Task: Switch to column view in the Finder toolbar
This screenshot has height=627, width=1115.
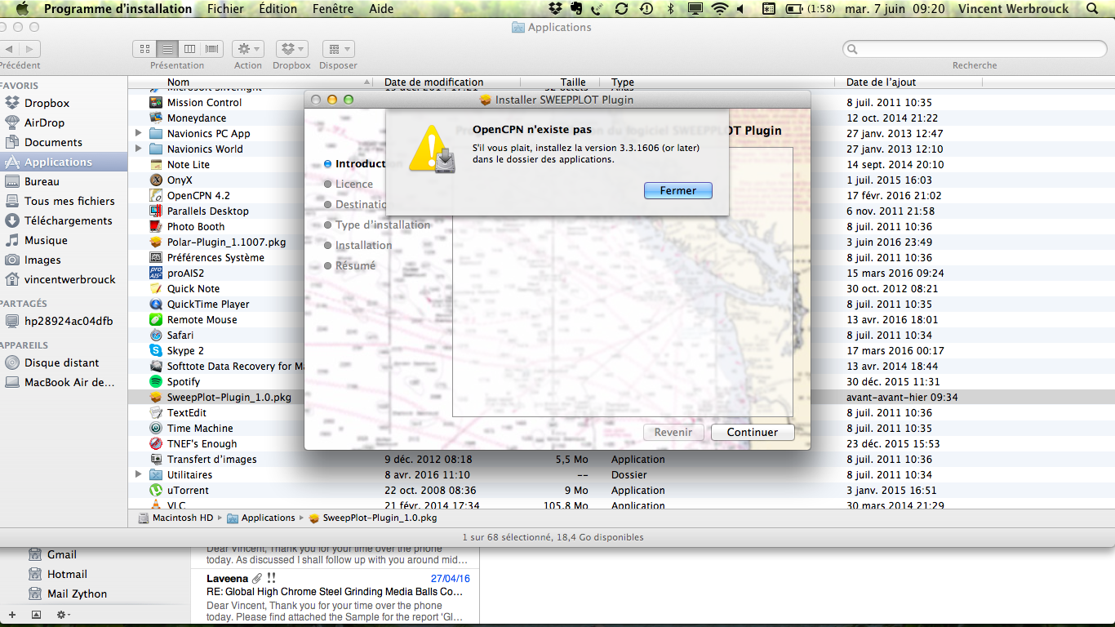Action: click(x=189, y=49)
